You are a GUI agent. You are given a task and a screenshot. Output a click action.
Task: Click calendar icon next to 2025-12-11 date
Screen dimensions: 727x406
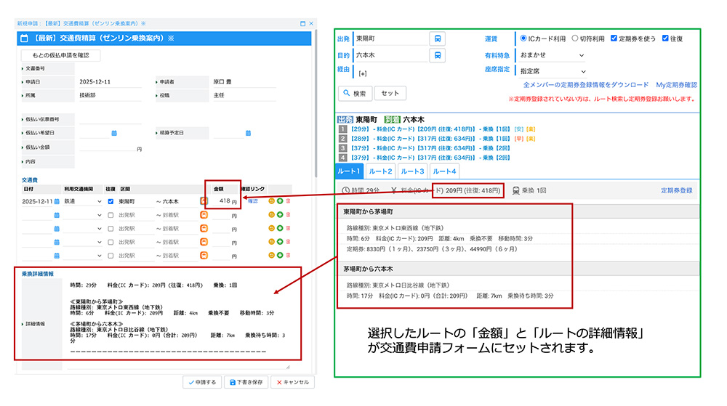click(x=56, y=201)
